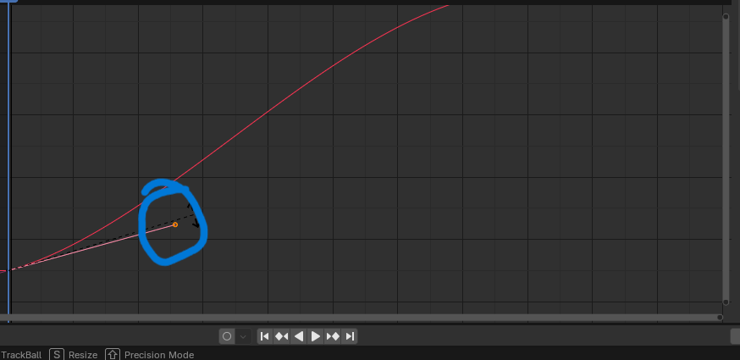Open the auto keyframing options dropdown
Viewport: 740px width, 360px height.
(x=243, y=336)
